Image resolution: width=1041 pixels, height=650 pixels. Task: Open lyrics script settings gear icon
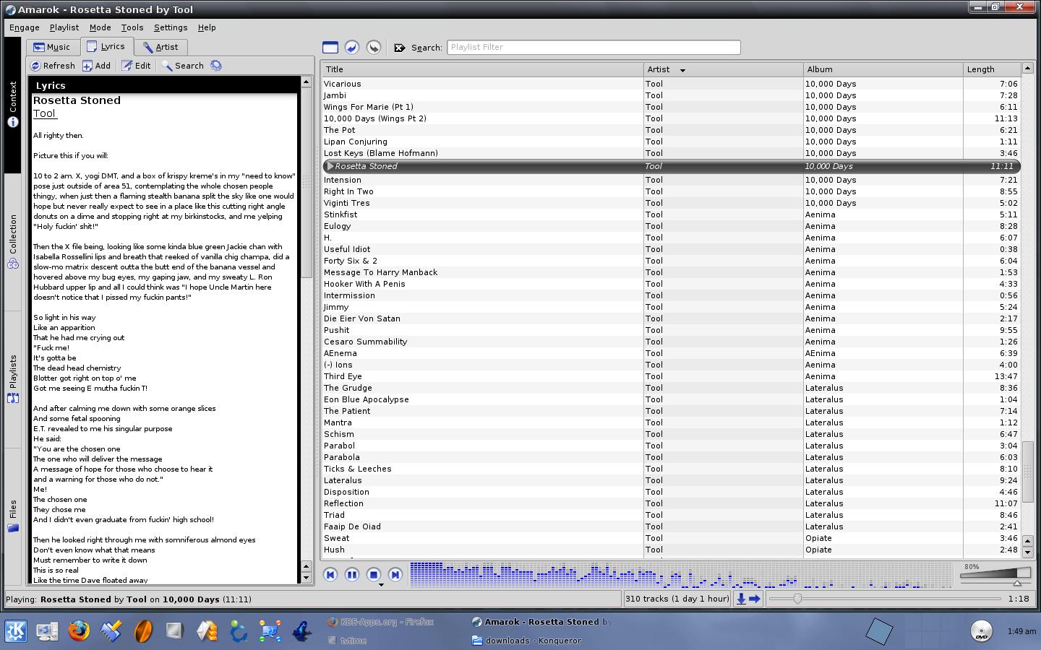click(x=216, y=66)
